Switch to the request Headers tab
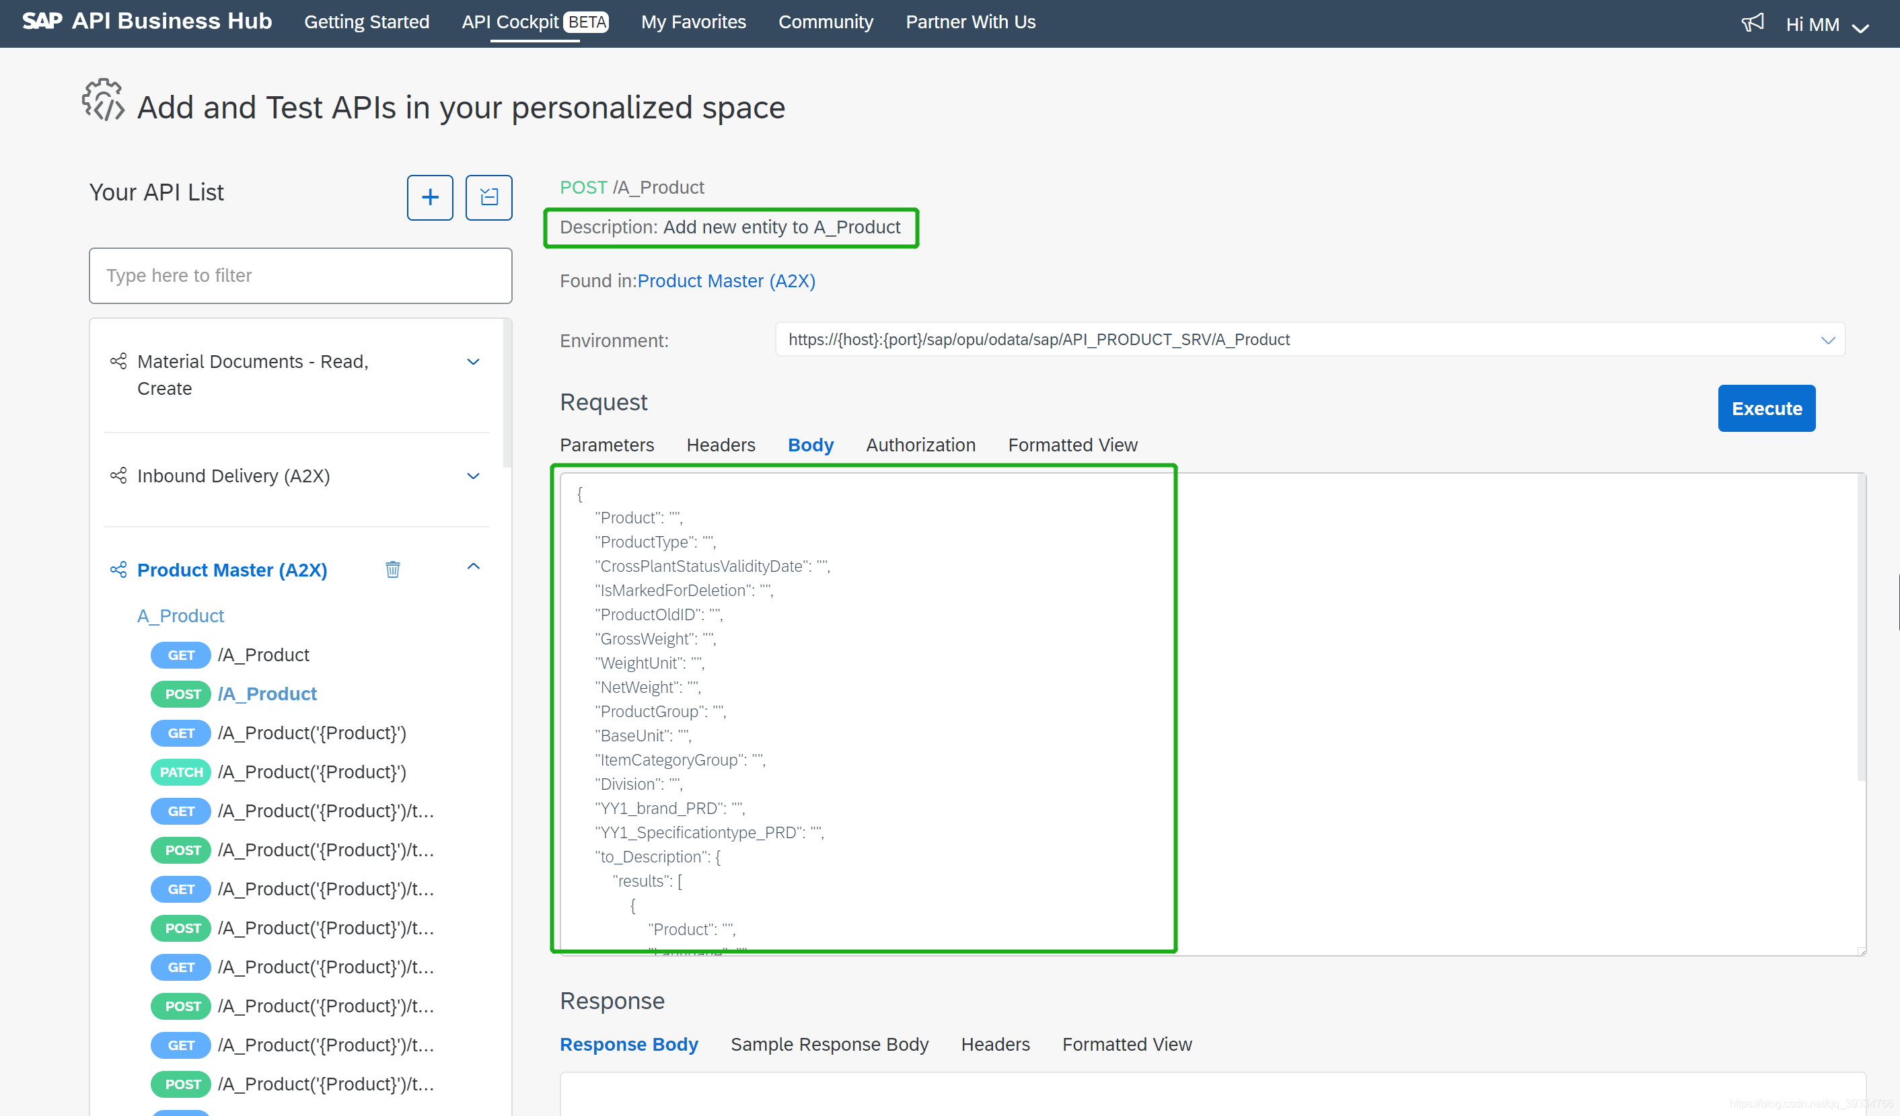This screenshot has height=1116, width=1900. pos(720,445)
